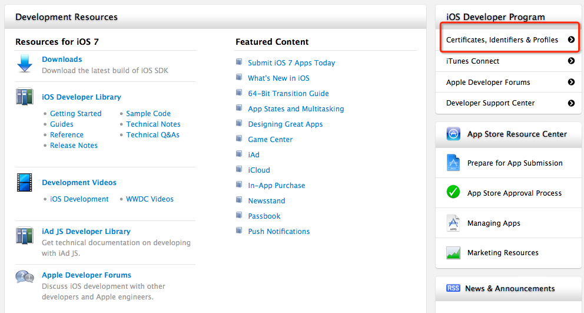Open the Sample Code link
Image resolution: width=584 pixels, height=313 pixels.
pyautogui.click(x=148, y=114)
